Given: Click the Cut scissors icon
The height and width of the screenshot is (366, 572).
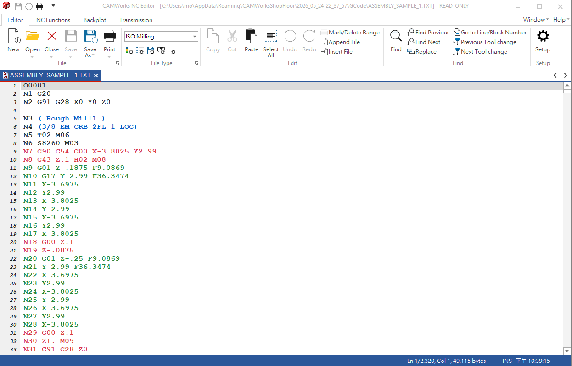Looking at the screenshot, I should pyautogui.click(x=232, y=36).
